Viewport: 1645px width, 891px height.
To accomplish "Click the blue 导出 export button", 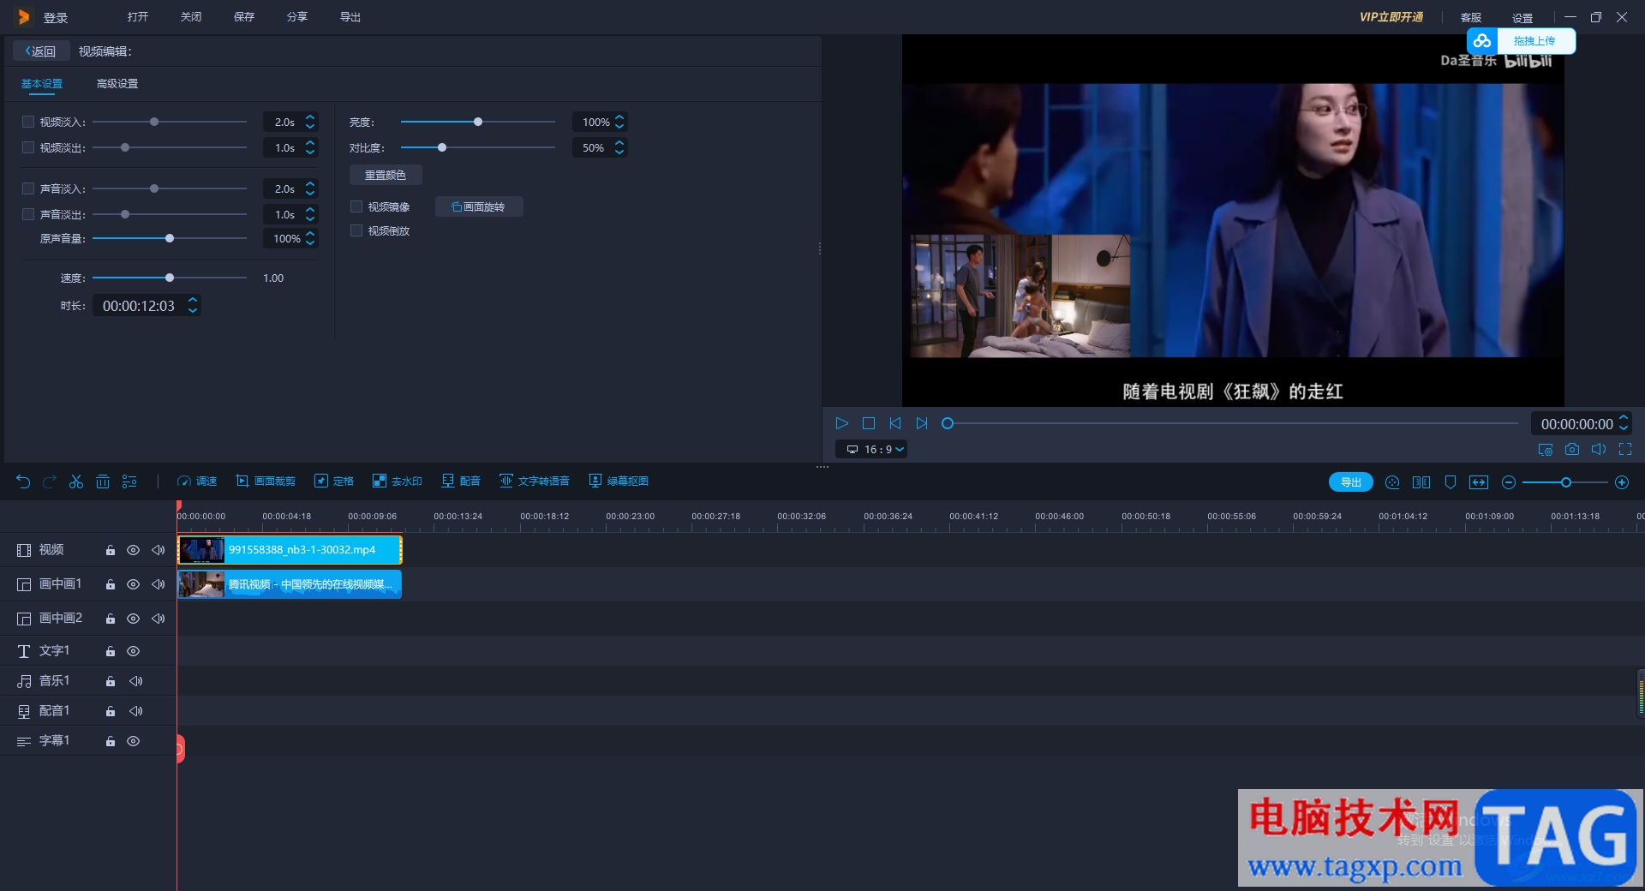I will tap(1350, 482).
